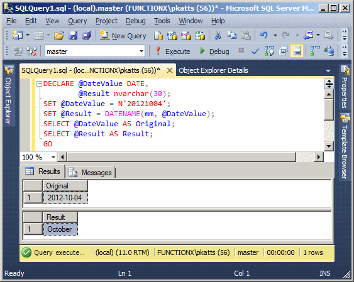Switch to the Messages tab
Screen dimensions: 354x282
[91, 173]
